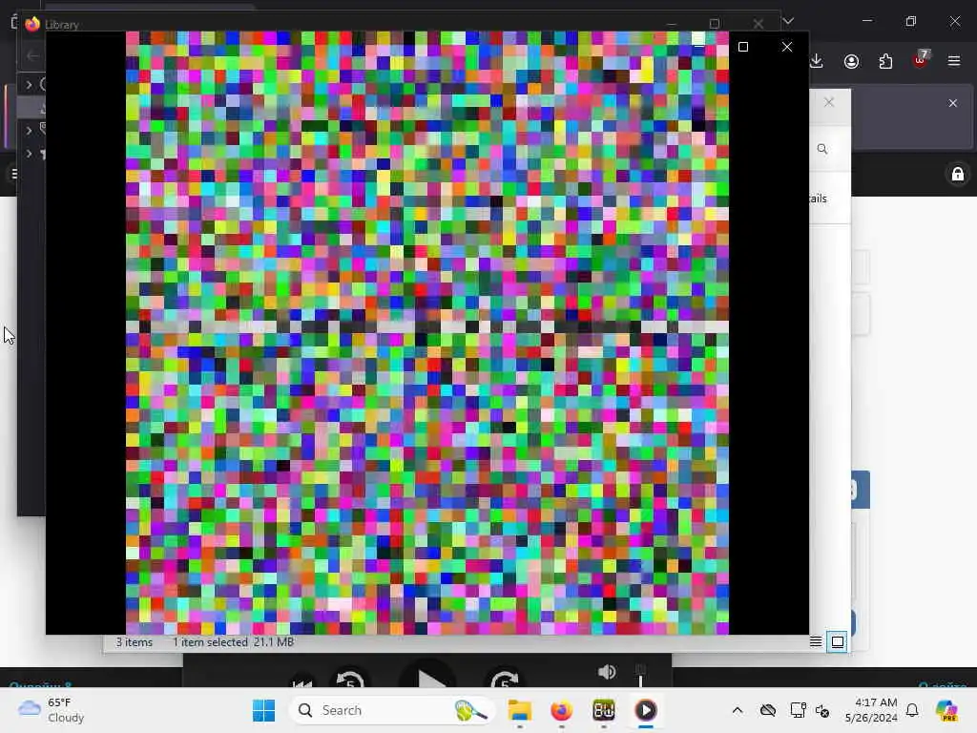Close the Firefox tab with X

(x=953, y=103)
